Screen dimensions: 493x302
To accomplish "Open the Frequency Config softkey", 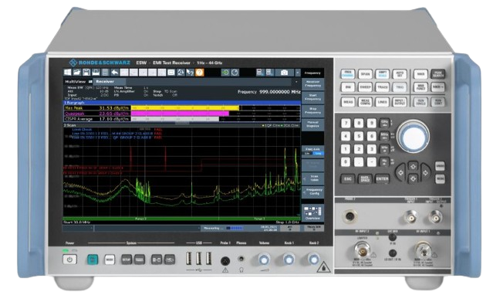I will pos(312,192).
